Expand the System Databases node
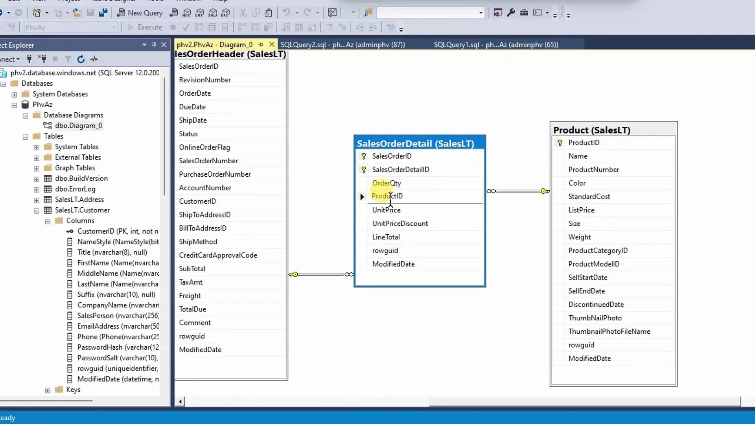Viewport: 755px width, 424px height. pyautogui.click(x=14, y=95)
